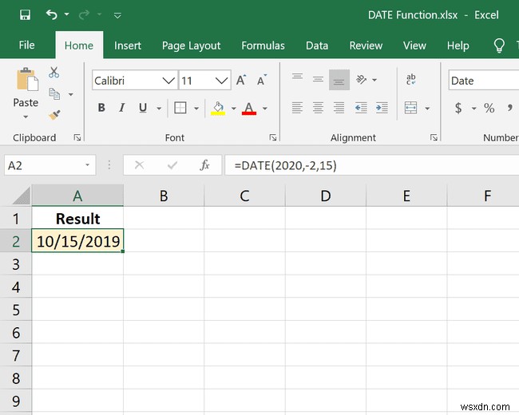Click Increase Indent icon
Screen dimensions: 519x415
point(382,108)
